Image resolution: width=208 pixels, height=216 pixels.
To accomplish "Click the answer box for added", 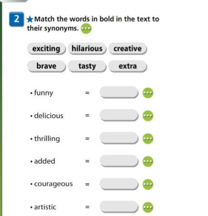I will [119, 161].
